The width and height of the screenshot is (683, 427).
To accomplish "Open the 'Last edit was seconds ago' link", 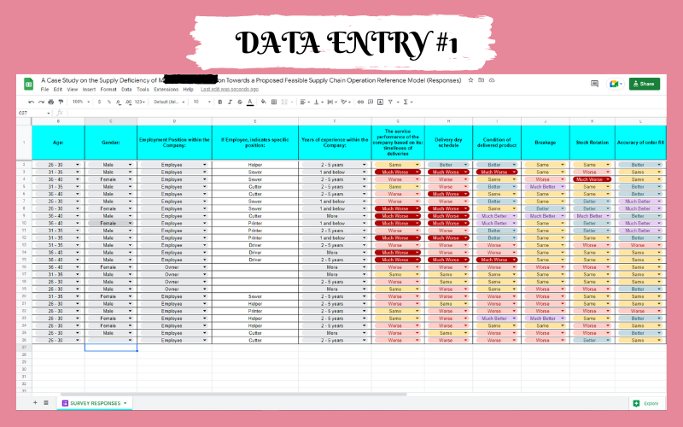I will (230, 90).
